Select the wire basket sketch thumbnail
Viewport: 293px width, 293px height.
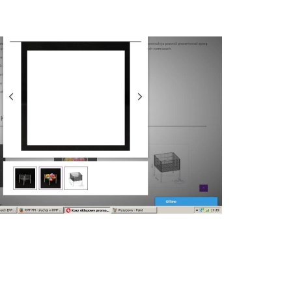tap(76, 178)
